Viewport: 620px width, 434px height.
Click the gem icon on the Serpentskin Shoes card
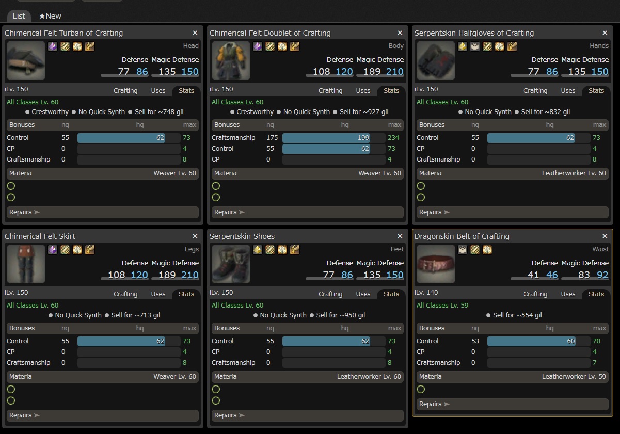click(x=282, y=250)
